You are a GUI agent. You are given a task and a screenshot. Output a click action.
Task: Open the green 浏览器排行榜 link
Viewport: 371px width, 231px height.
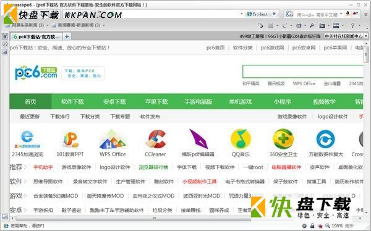153,167
